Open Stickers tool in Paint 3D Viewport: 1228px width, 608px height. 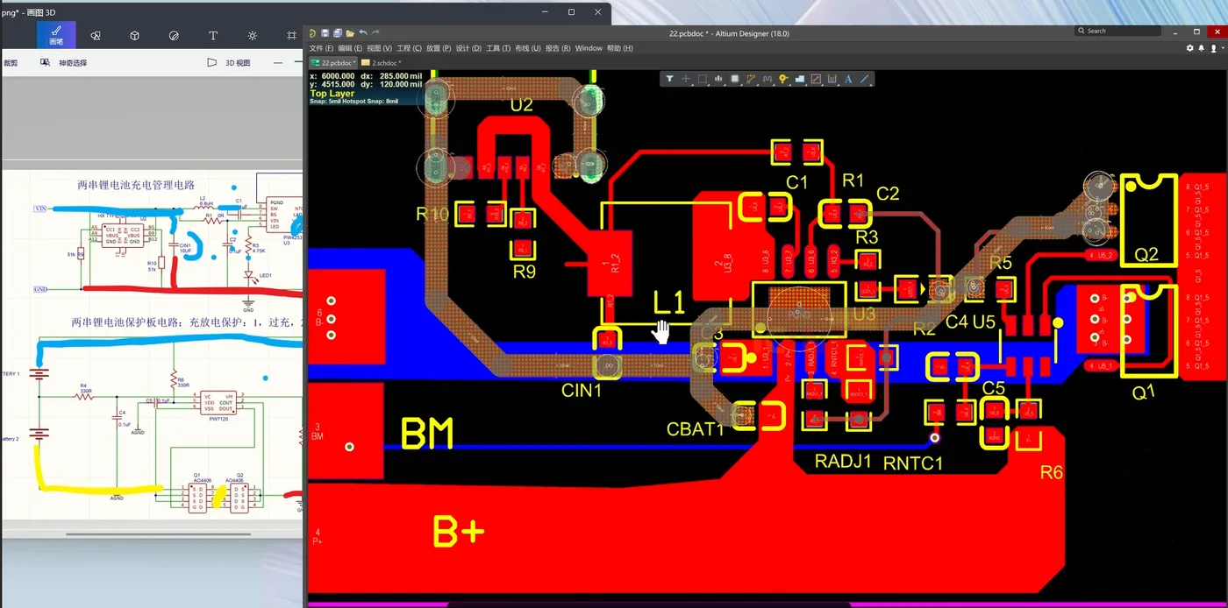(x=174, y=36)
